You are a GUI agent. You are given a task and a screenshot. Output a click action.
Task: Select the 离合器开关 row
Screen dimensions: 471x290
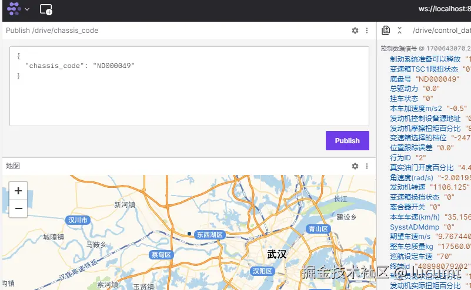(x=415, y=207)
